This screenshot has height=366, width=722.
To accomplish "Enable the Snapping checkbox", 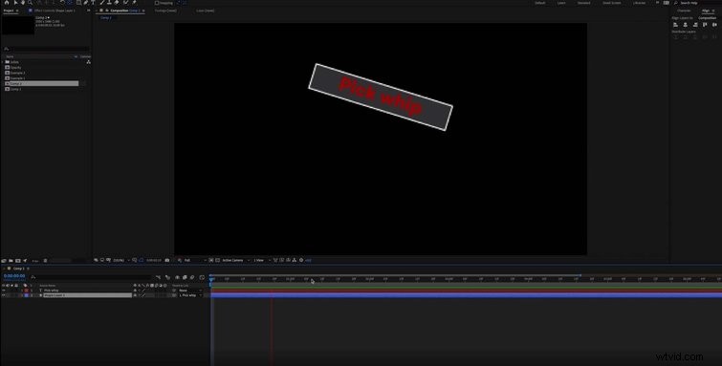I will coord(157,3).
